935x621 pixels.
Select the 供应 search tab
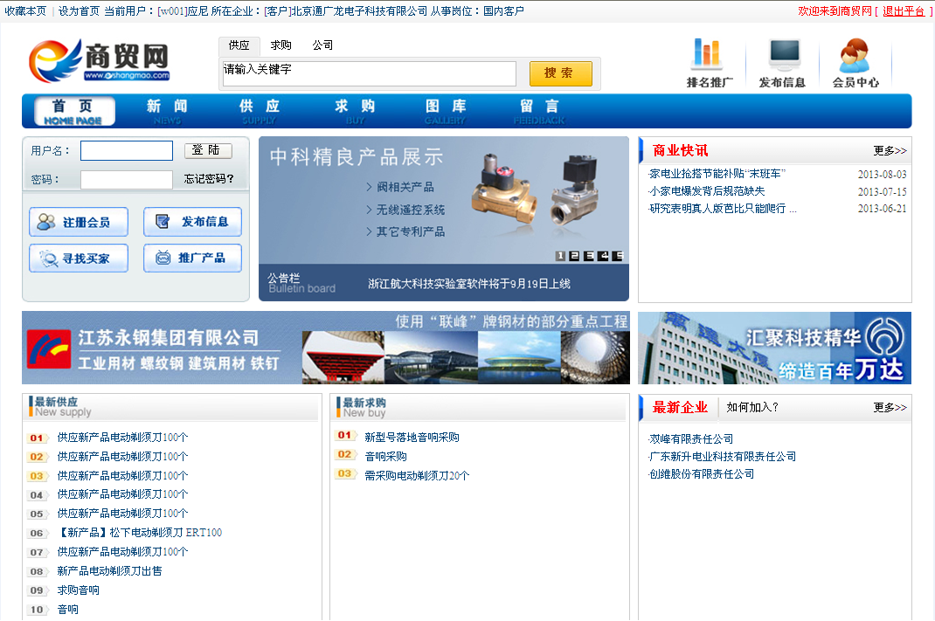[x=239, y=45]
